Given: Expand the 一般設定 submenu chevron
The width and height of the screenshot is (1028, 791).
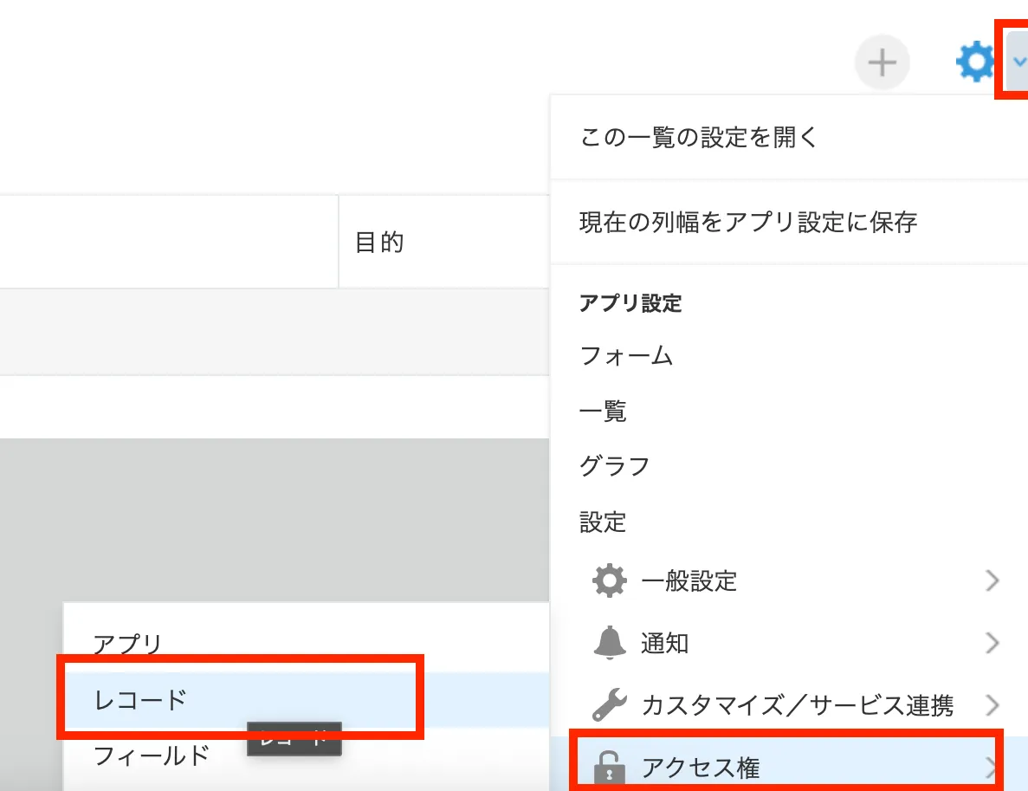Looking at the screenshot, I should 992,580.
